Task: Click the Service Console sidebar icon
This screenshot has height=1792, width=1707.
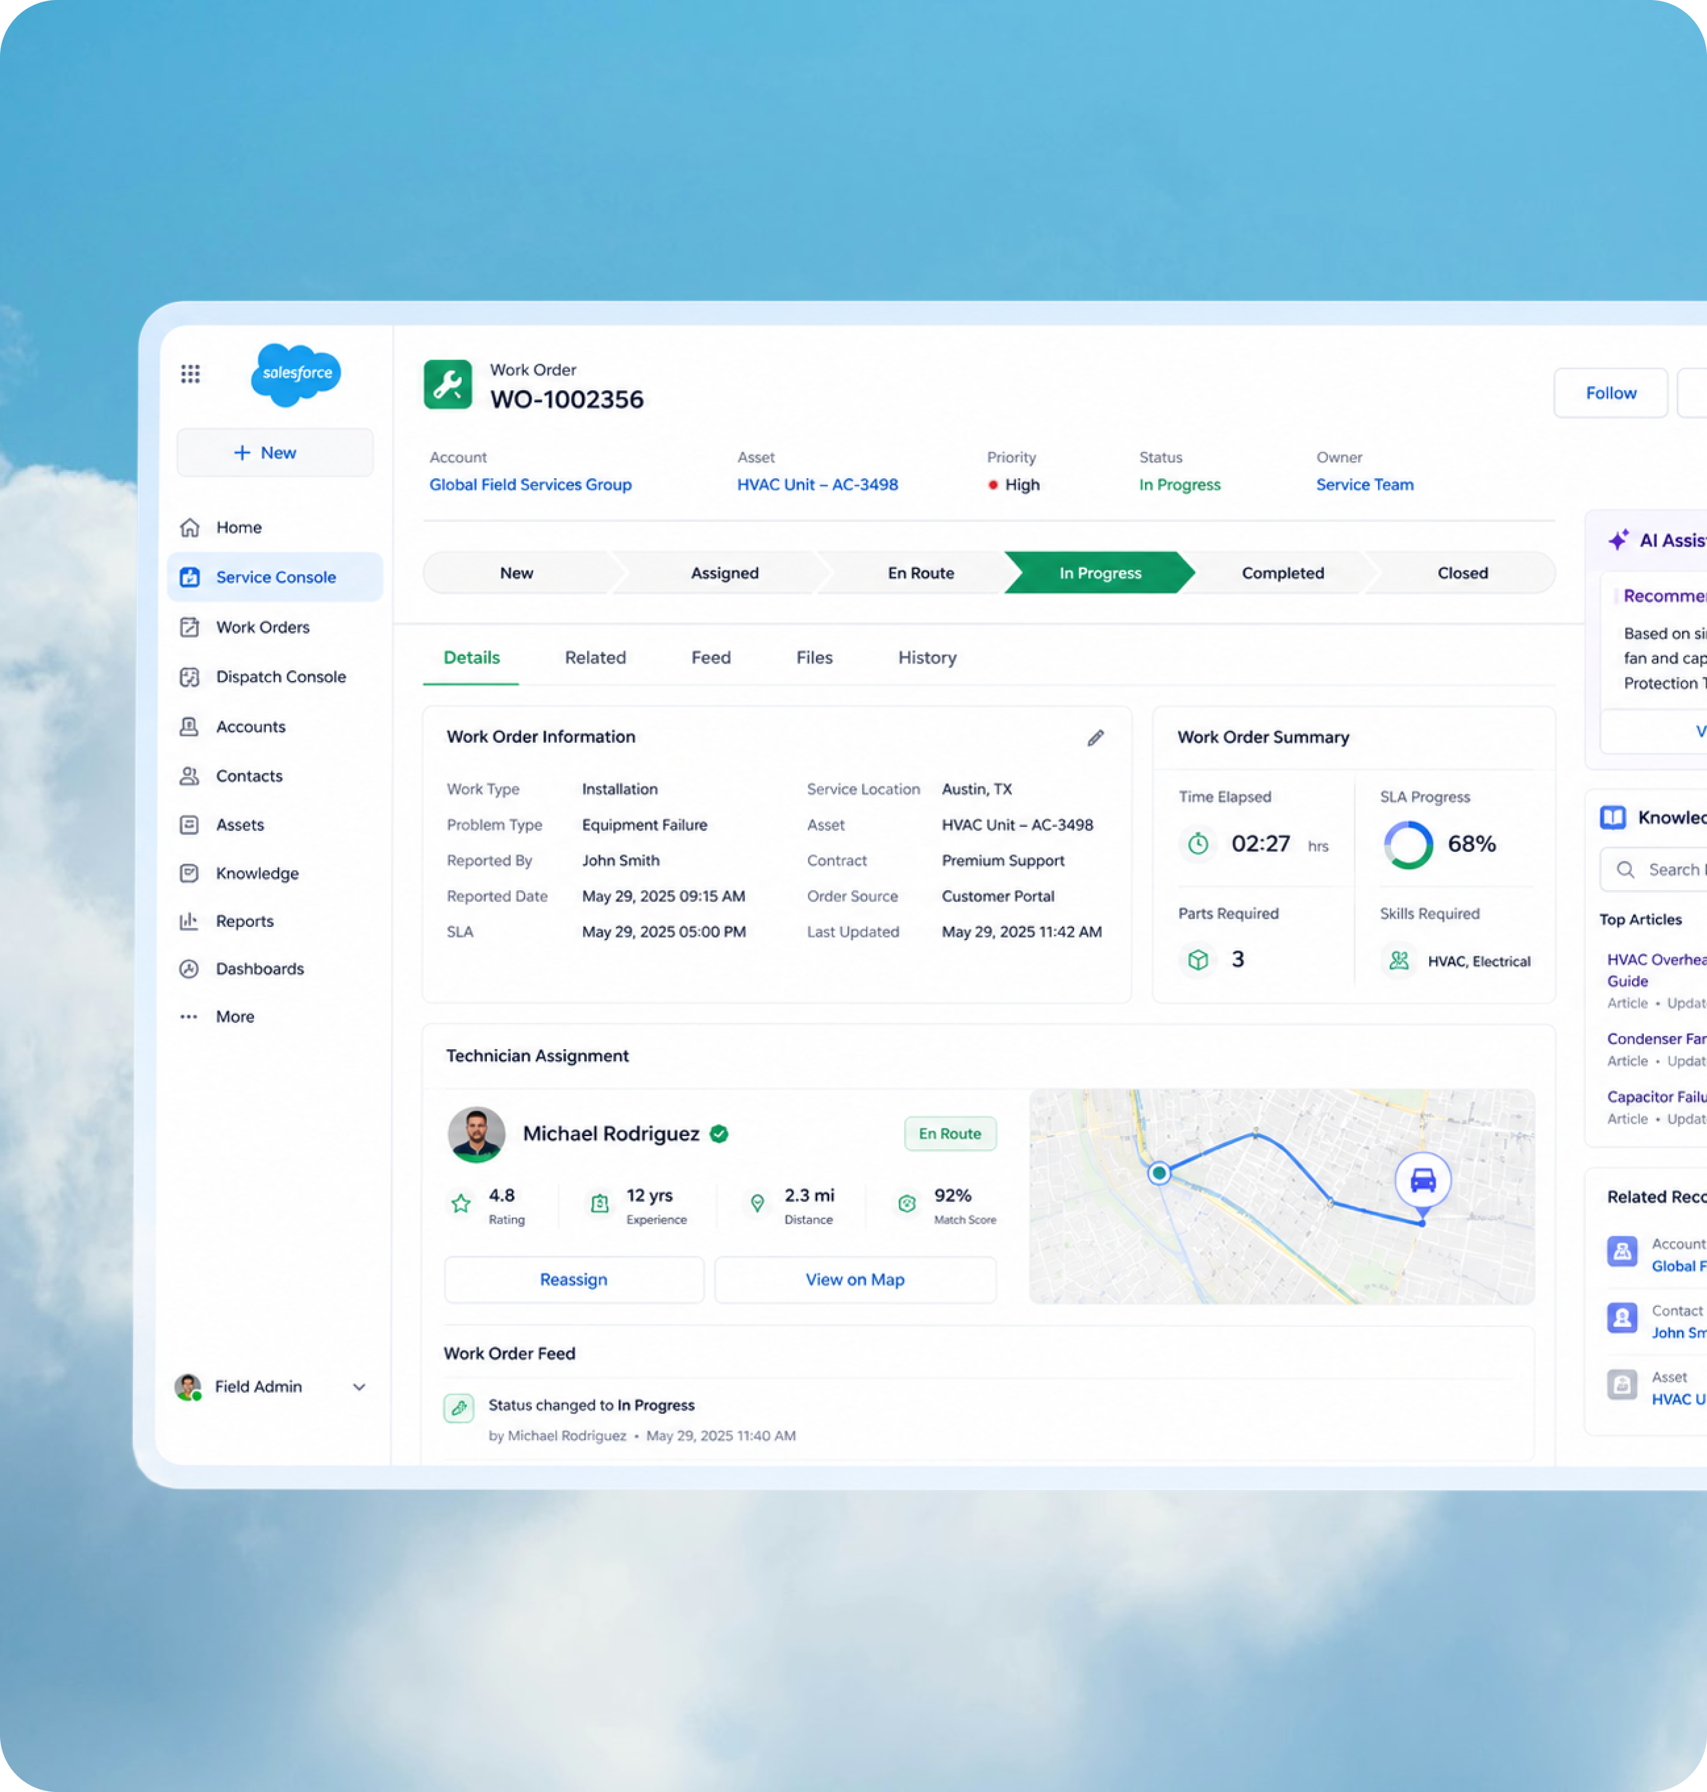Action: click(x=190, y=577)
